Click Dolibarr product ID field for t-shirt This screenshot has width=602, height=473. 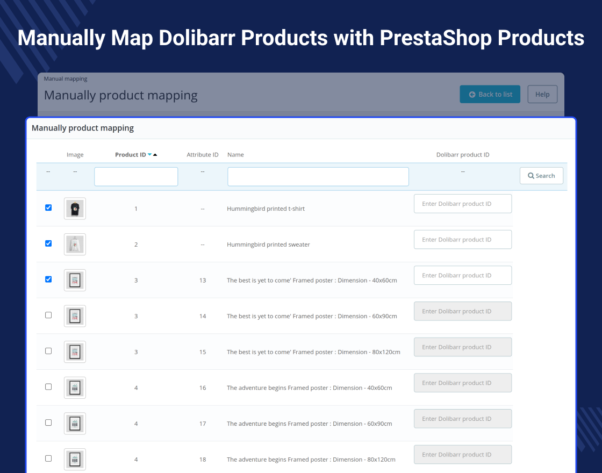point(463,204)
